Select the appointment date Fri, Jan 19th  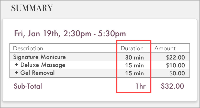point(36,34)
